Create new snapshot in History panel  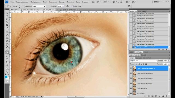tap(163, 50)
